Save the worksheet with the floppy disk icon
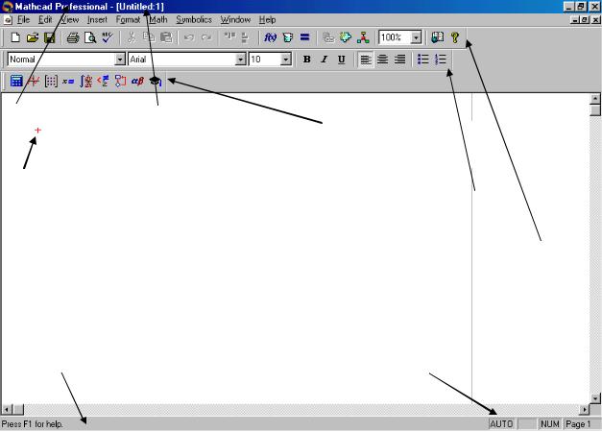Screen dimensions: 602x432 (50, 37)
